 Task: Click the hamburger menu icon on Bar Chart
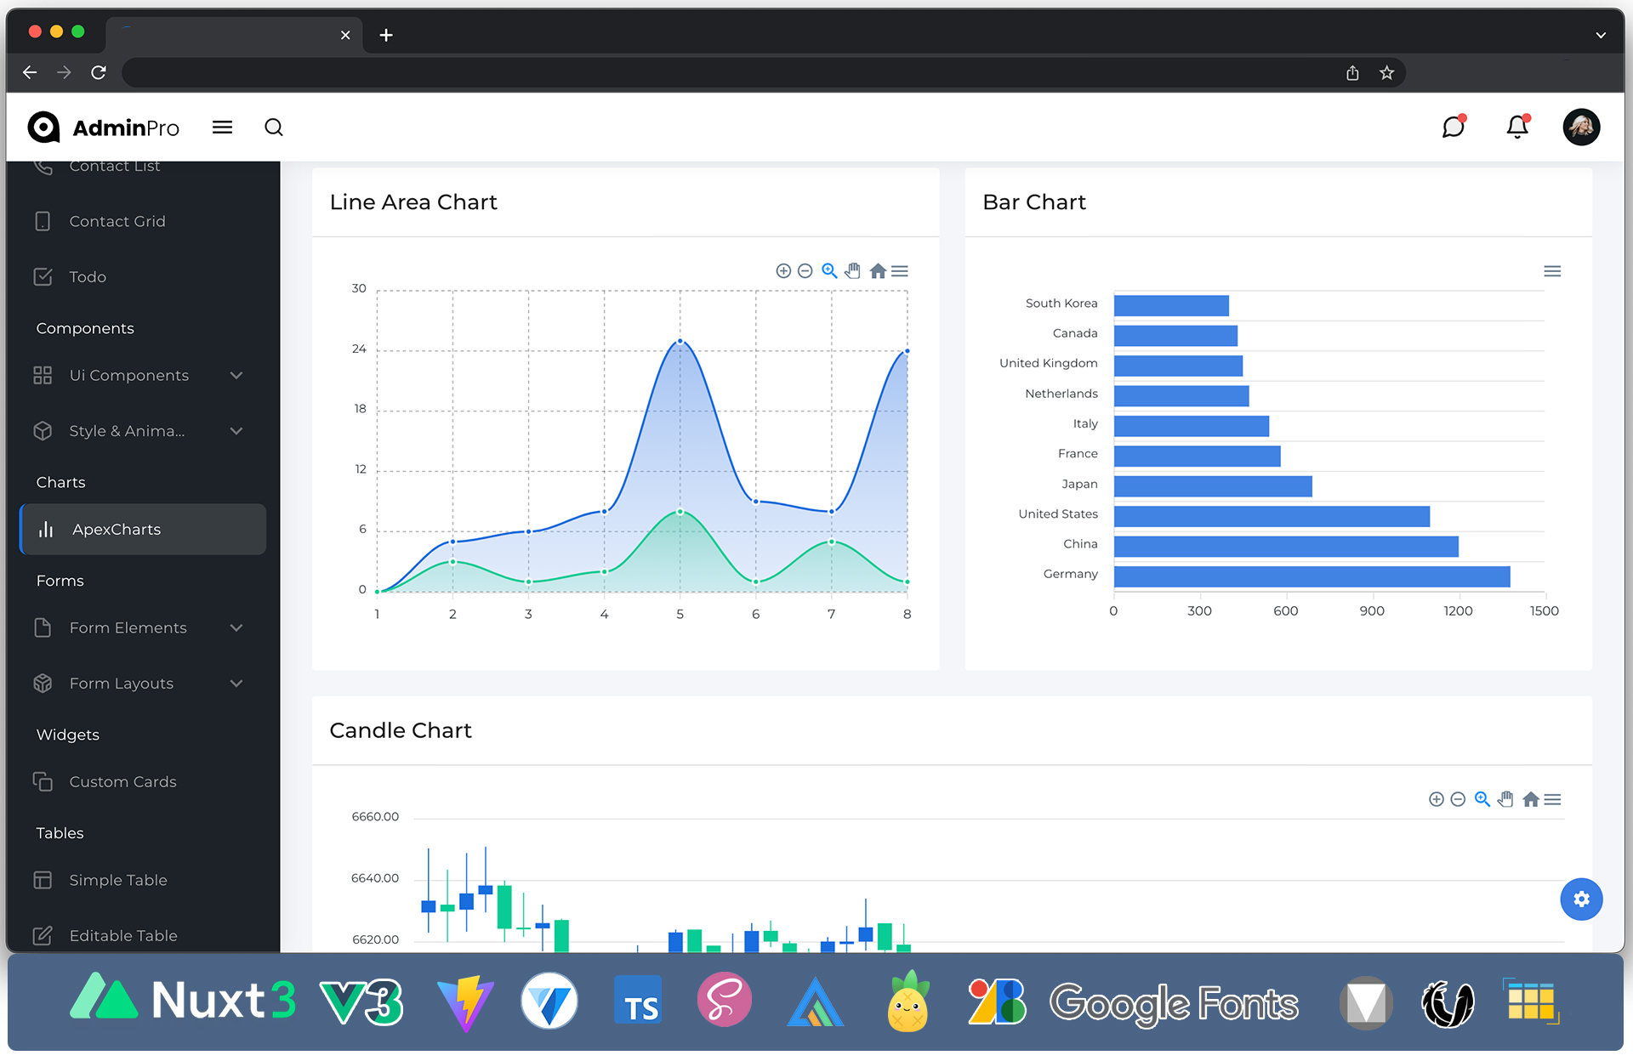coord(1552,271)
